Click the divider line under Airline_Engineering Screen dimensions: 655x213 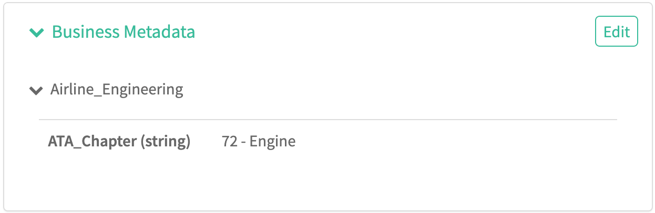(x=327, y=120)
